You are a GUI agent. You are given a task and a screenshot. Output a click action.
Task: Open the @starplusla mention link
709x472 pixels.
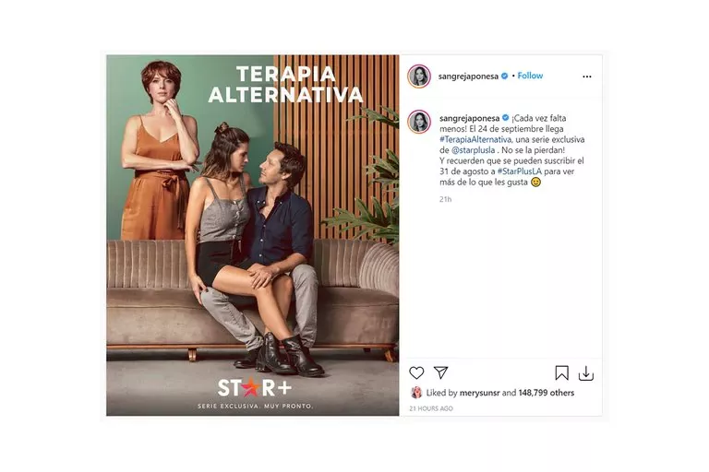pyautogui.click(x=474, y=150)
